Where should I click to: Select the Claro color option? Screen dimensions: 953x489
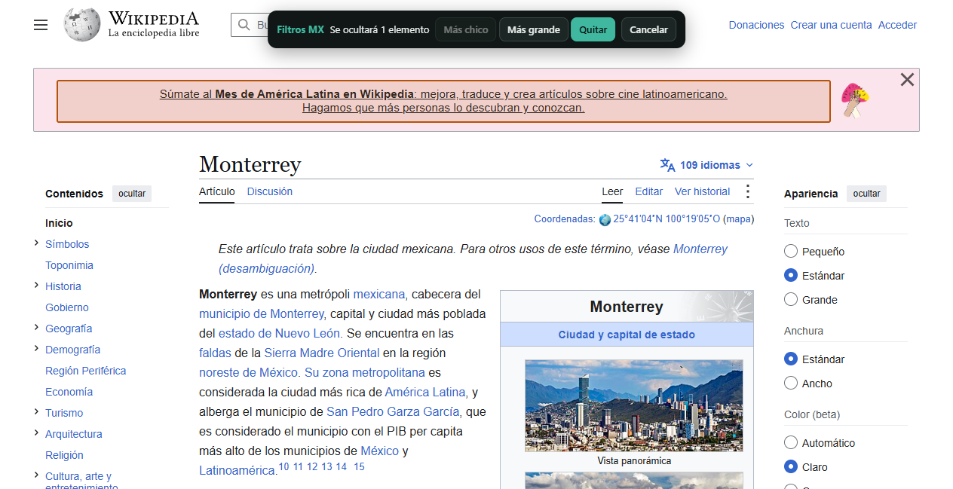click(x=791, y=466)
